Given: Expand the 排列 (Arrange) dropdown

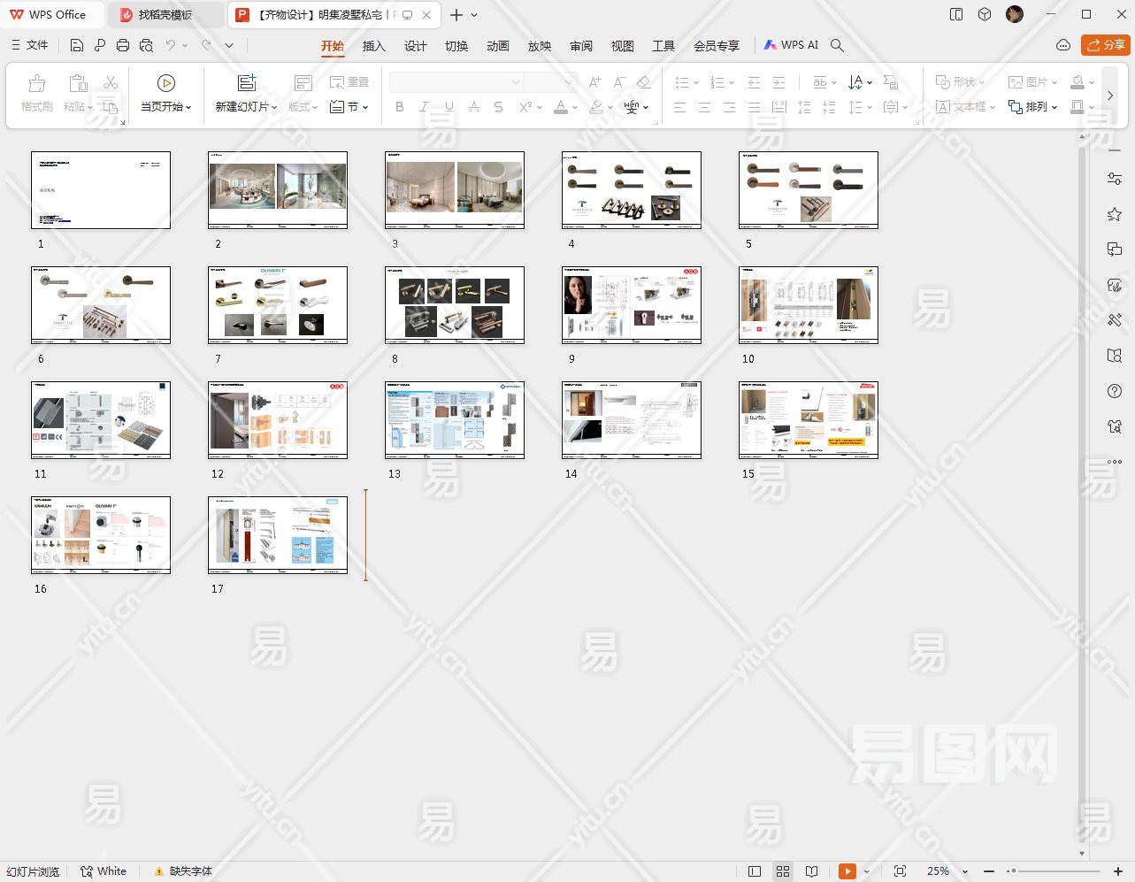Looking at the screenshot, I should [x=1033, y=107].
